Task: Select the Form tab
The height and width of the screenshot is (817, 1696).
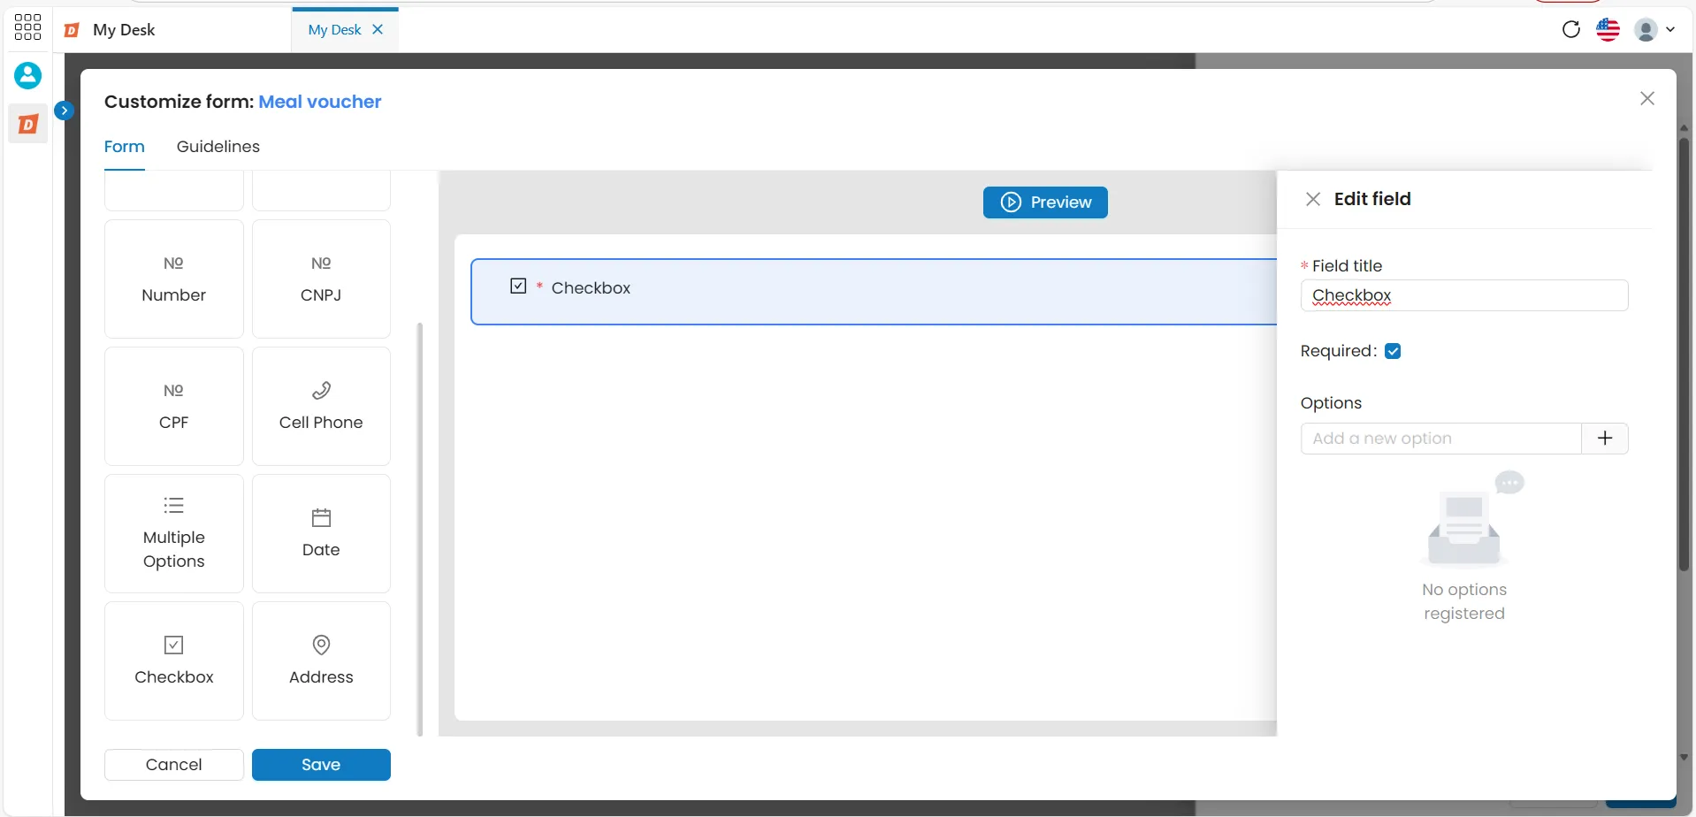Action: coord(125,147)
